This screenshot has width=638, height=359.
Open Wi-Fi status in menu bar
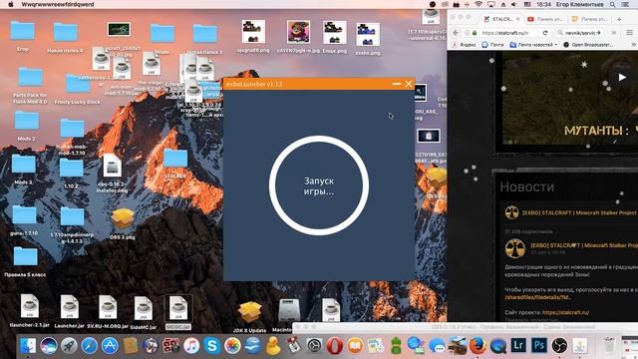(x=478, y=4)
